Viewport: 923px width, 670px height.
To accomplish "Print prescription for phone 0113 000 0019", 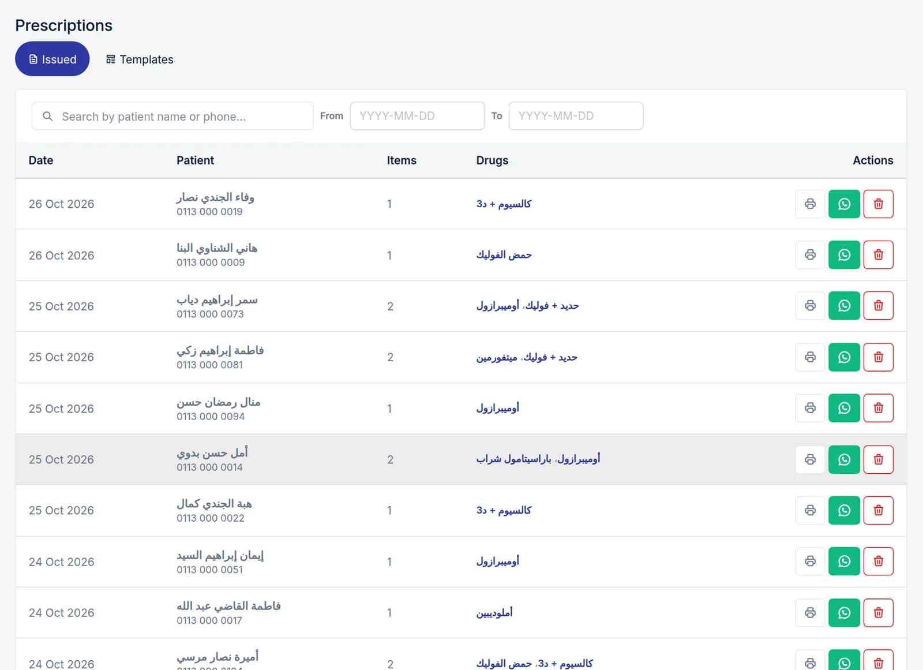I will click(x=810, y=204).
